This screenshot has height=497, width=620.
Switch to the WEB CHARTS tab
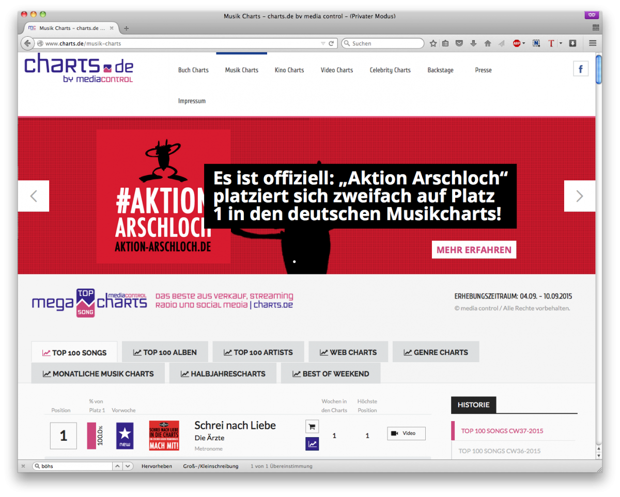pos(348,352)
